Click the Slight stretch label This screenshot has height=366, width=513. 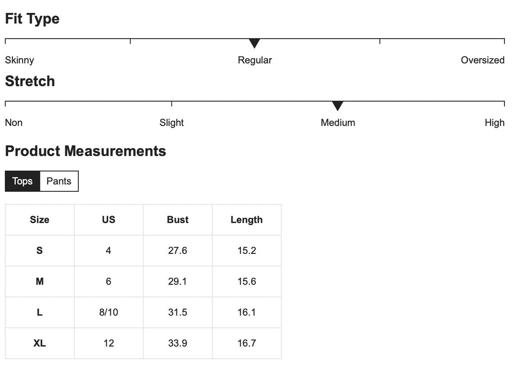coord(171,122)
